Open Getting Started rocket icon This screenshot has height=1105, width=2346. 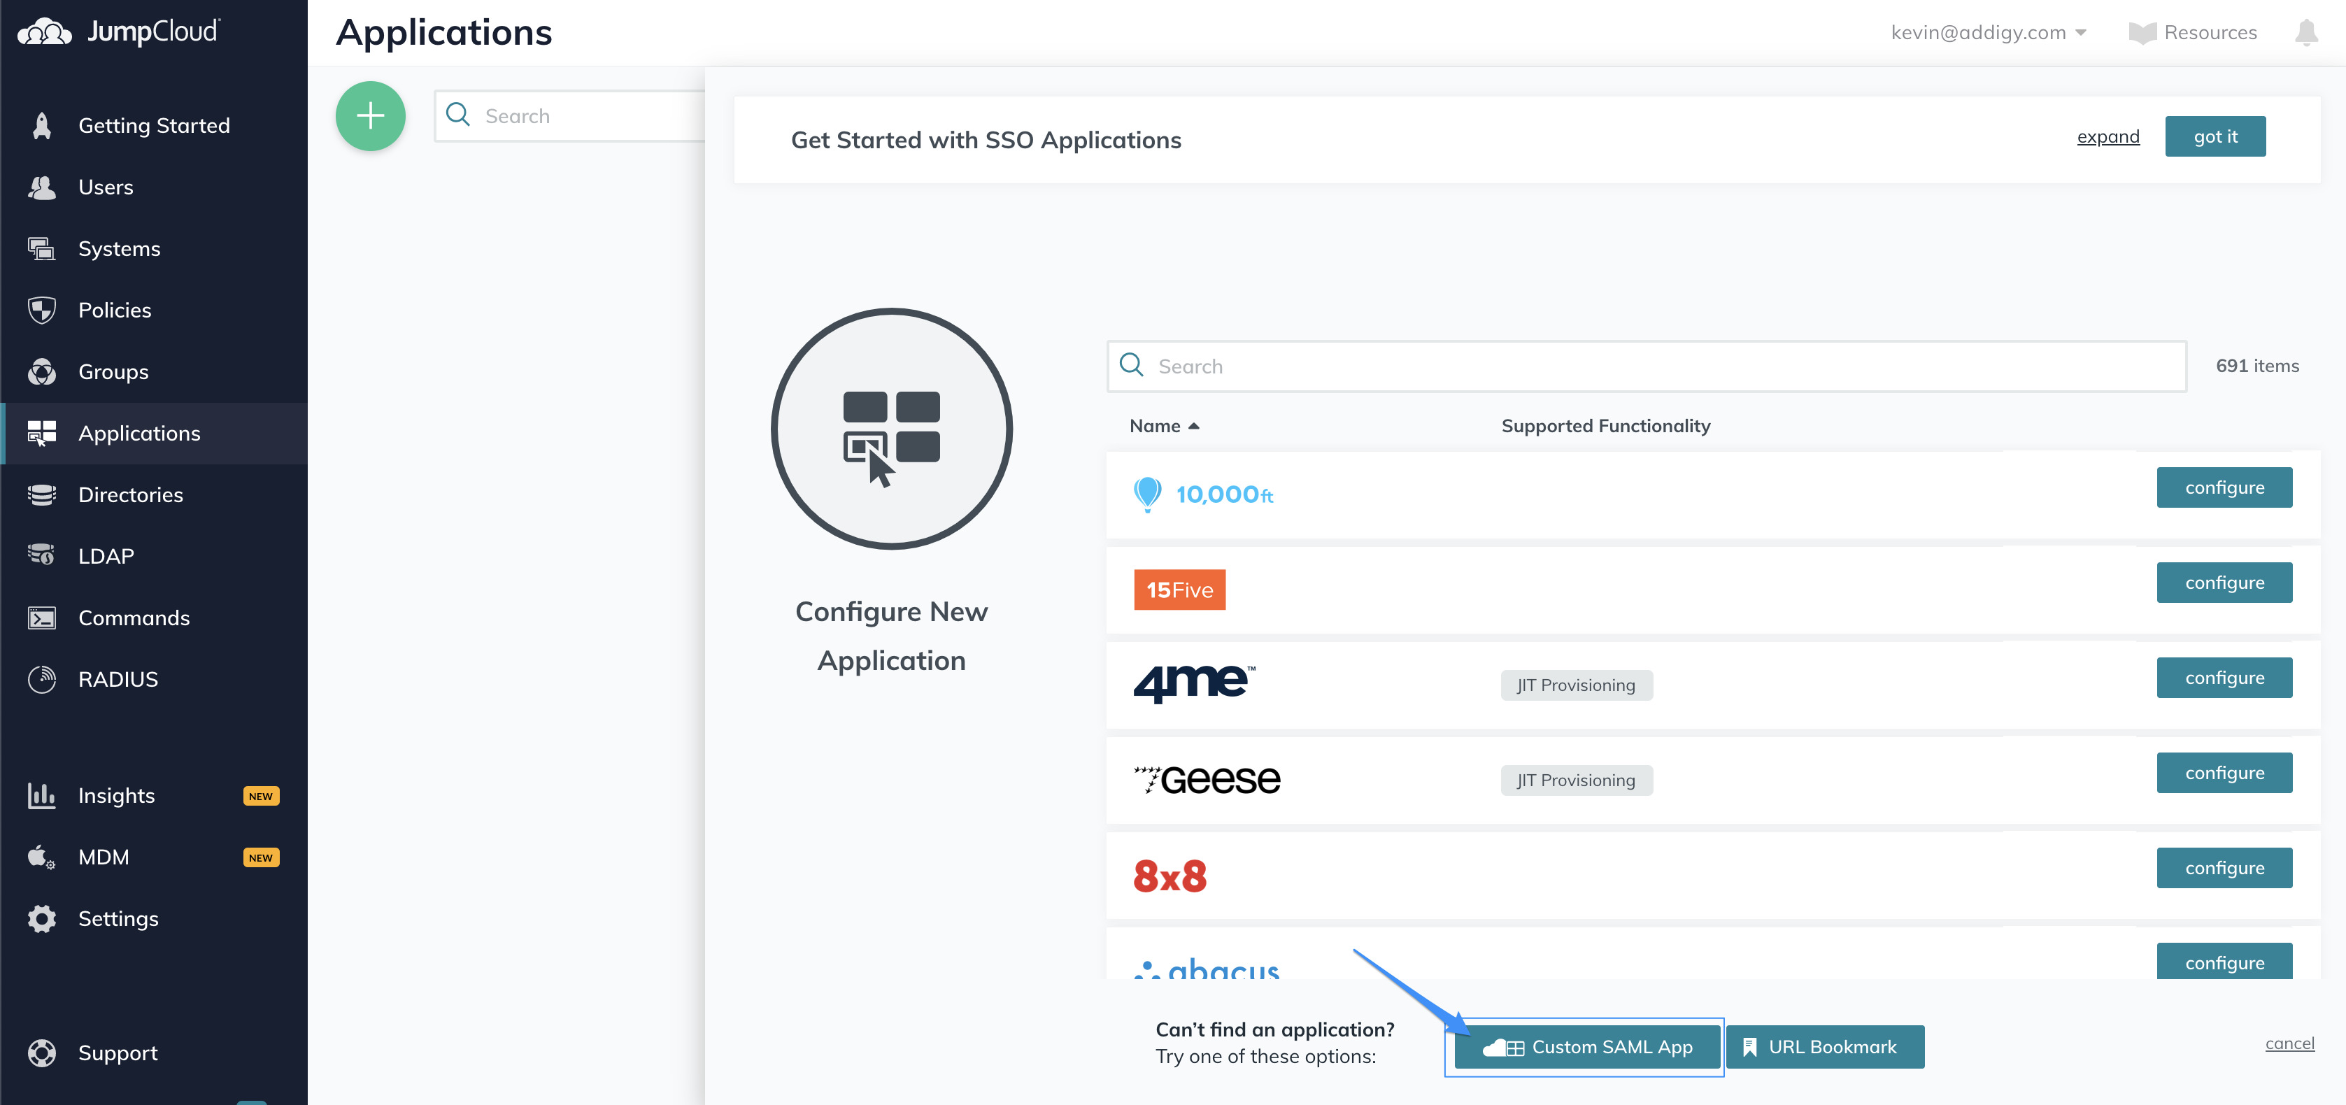point(42,126)
